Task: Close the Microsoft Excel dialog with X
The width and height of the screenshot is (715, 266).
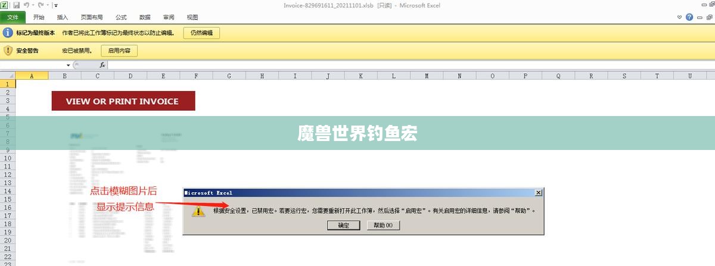Action: pyautogui.click(x=538, y=193)
